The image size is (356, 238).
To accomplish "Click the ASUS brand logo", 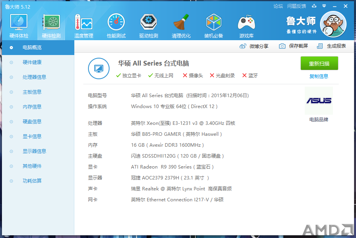I will point(319,101).
